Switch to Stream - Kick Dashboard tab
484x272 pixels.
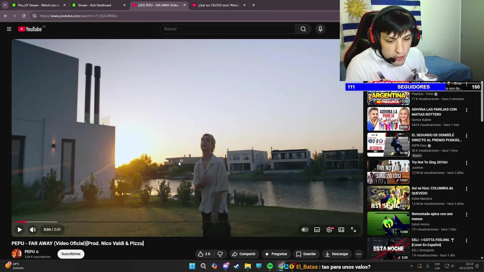point(98,5)
